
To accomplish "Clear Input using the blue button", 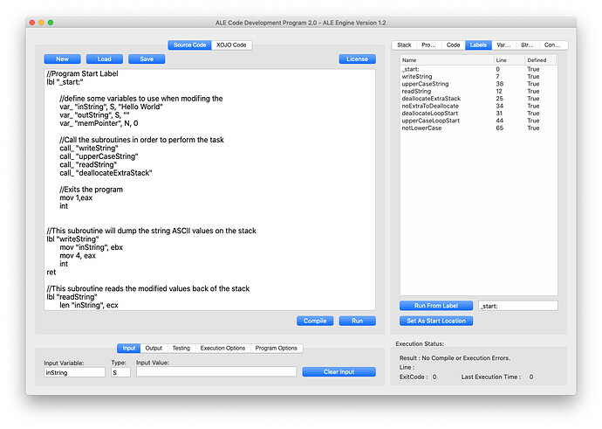I will point(339,372).
